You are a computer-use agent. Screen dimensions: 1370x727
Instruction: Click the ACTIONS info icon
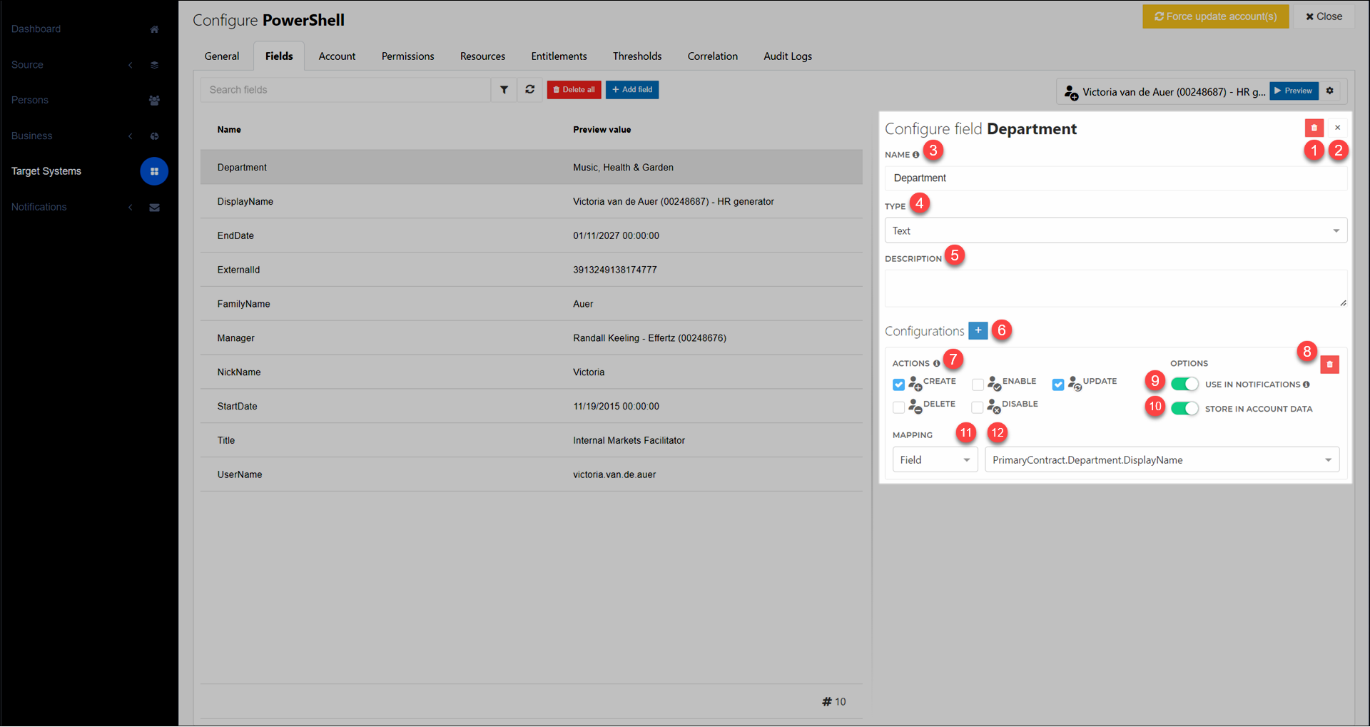[936, 364]
